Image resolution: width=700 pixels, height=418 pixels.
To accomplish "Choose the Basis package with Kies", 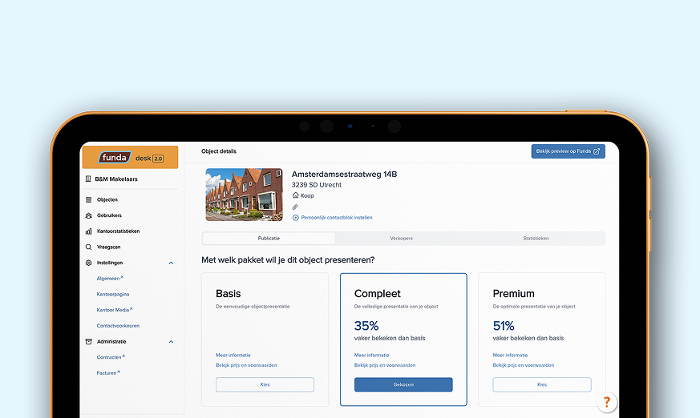I will pyautogui.click(x=265, y=384).
